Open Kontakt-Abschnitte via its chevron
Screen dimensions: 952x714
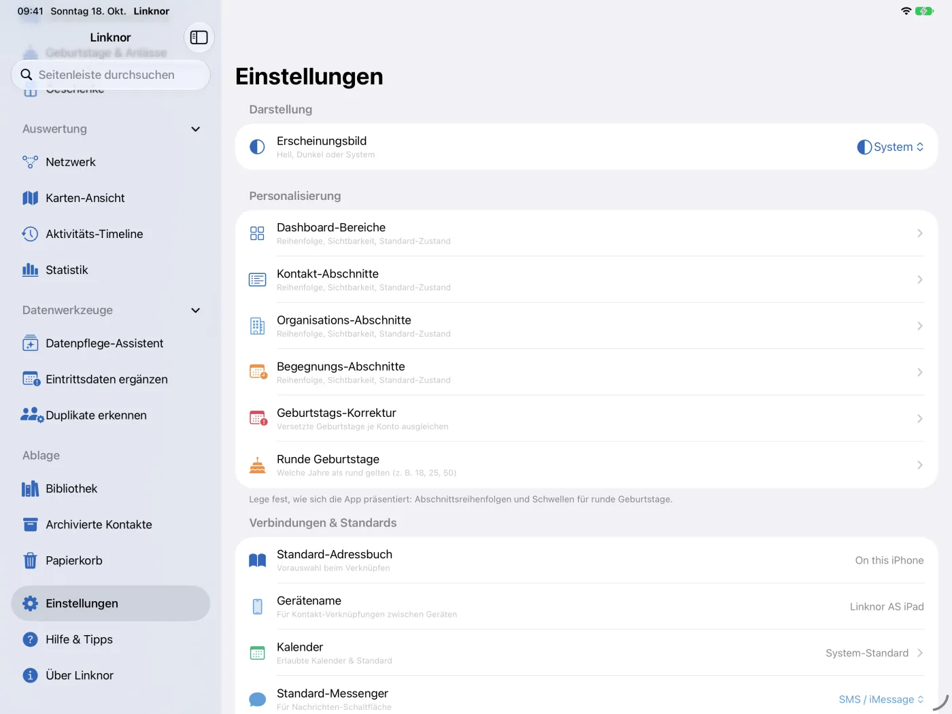(919, 279)
